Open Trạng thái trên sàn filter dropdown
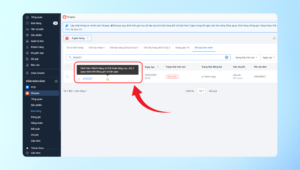This screenshot has width=300, height=170. [247, 58]
